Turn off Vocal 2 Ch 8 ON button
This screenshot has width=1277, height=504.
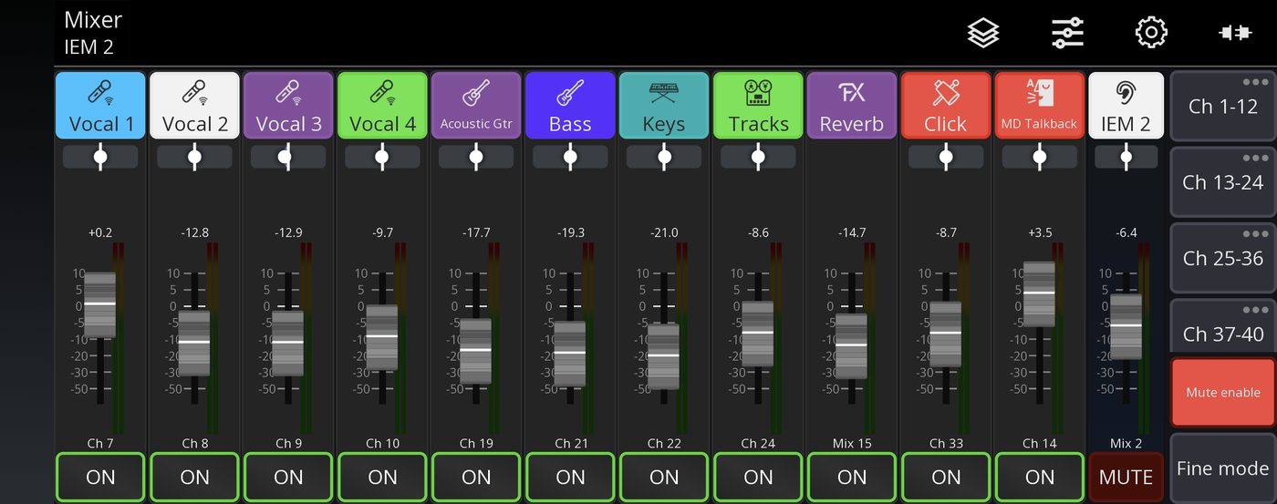194,477
